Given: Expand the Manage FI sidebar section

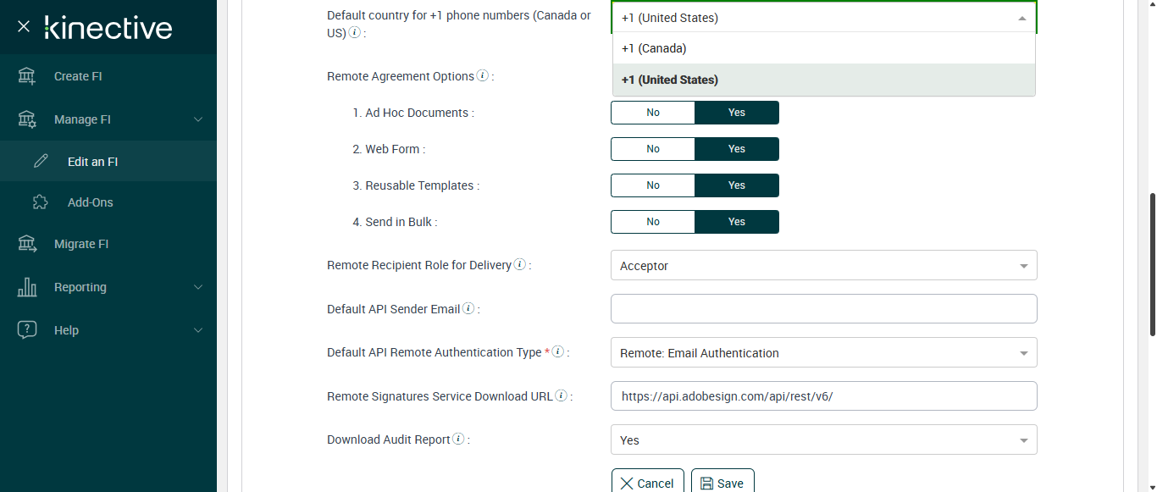Looking at the screenshot, I should (x=108, y=119).
